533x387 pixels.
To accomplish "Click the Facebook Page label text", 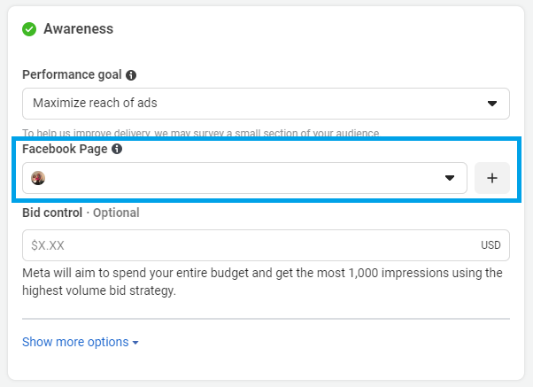I will click(65, 150).
